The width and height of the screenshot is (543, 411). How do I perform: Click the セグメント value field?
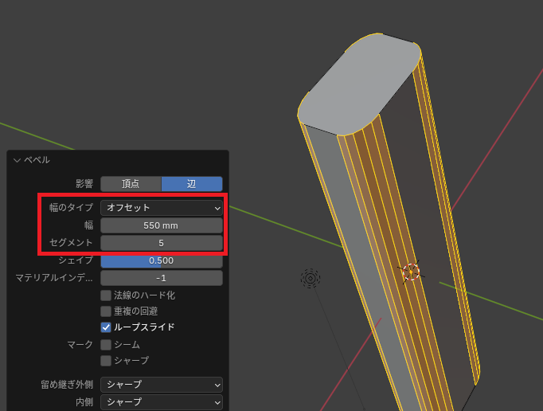[x=162, y=243]
